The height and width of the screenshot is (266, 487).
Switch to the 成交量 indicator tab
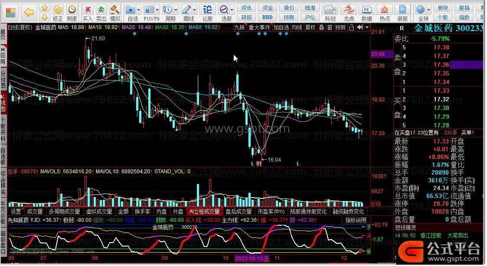(x=35, y=212)
